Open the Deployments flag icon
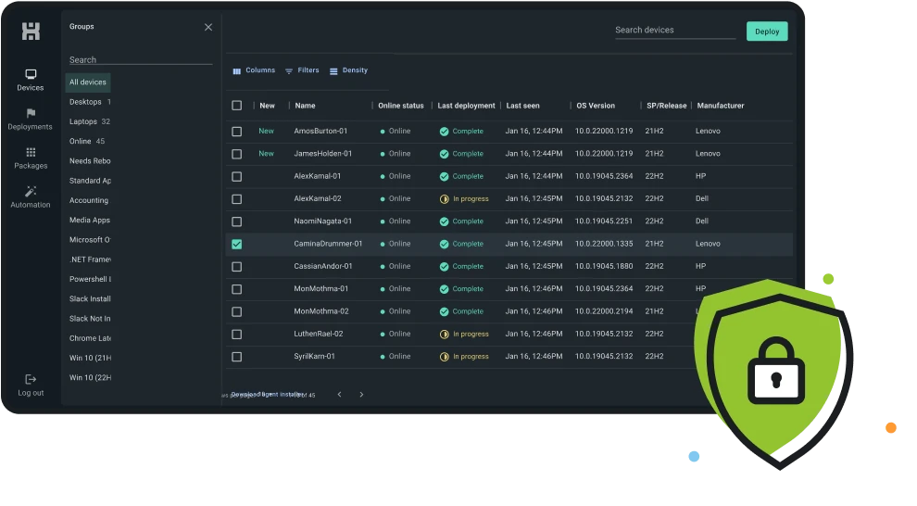 (31, 113)
